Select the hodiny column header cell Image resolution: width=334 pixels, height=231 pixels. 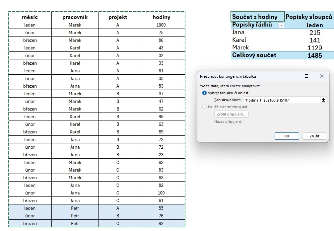(161, 17)
